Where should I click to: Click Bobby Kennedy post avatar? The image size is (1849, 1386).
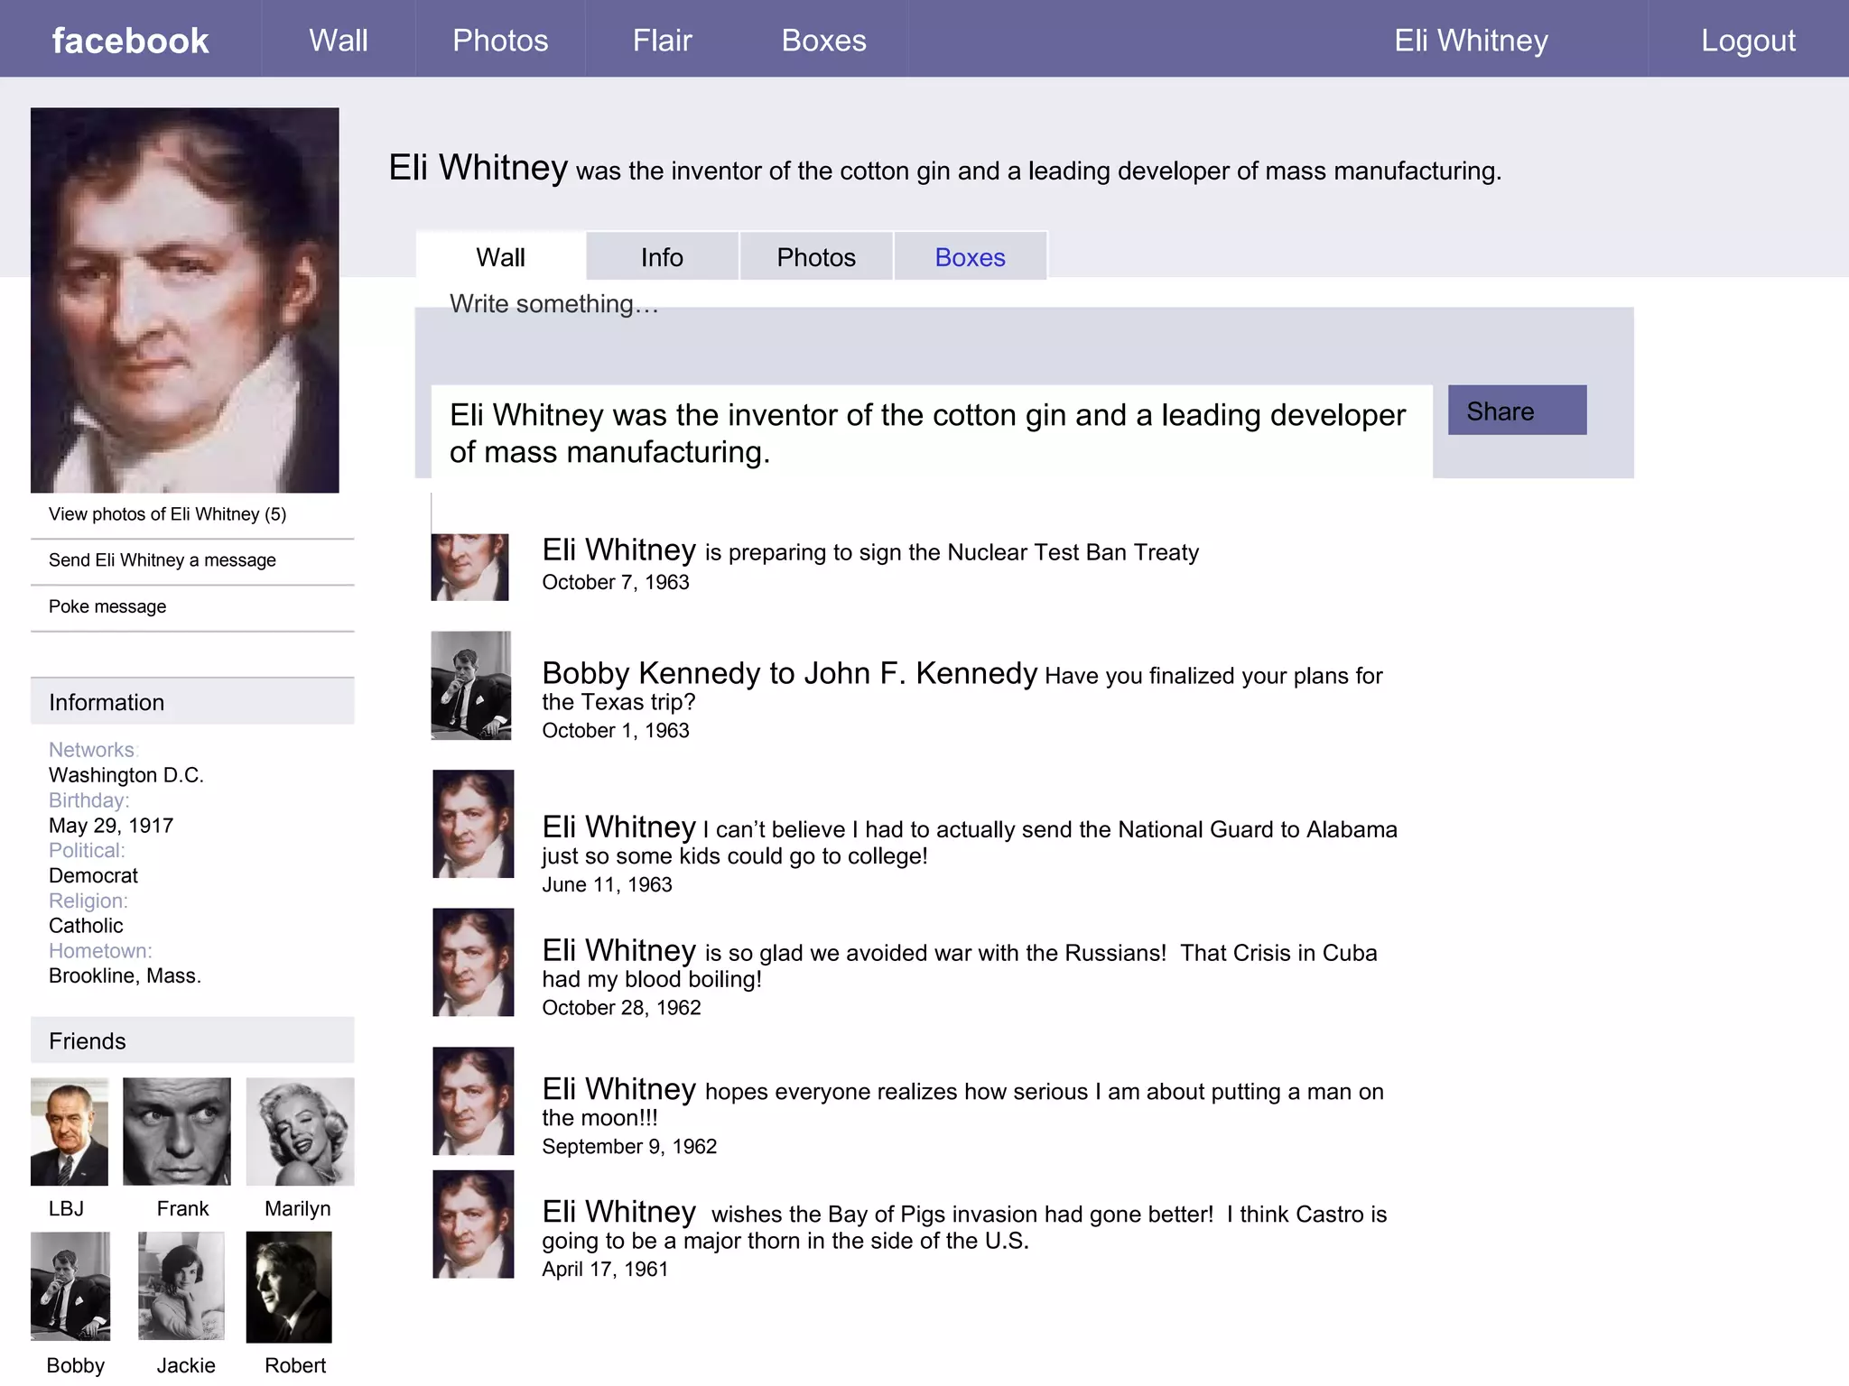coord(470,686)
